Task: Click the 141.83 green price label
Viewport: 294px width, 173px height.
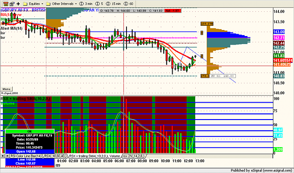Action: pos(279,56)
